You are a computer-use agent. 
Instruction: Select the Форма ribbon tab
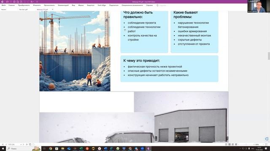[81, 5]
